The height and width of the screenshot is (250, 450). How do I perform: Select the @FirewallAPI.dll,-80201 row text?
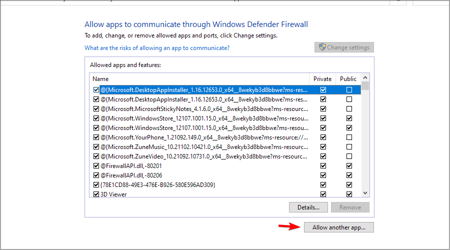coord(131,165)
